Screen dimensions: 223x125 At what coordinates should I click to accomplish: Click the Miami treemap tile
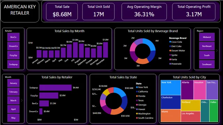point(171,116)
